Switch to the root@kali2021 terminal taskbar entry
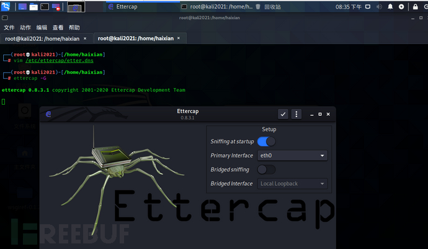 (217, 7)
